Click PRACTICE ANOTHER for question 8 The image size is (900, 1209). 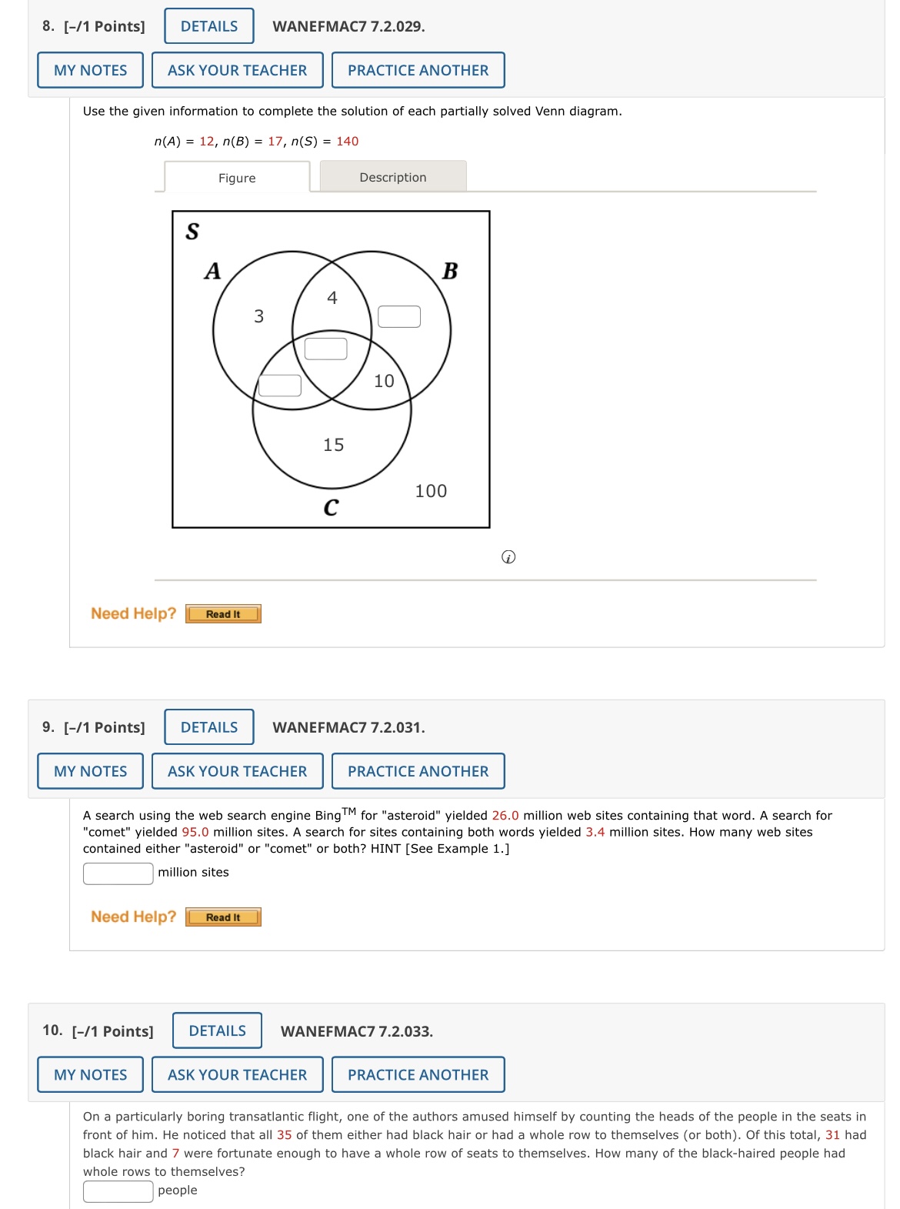tap(418, 70)
